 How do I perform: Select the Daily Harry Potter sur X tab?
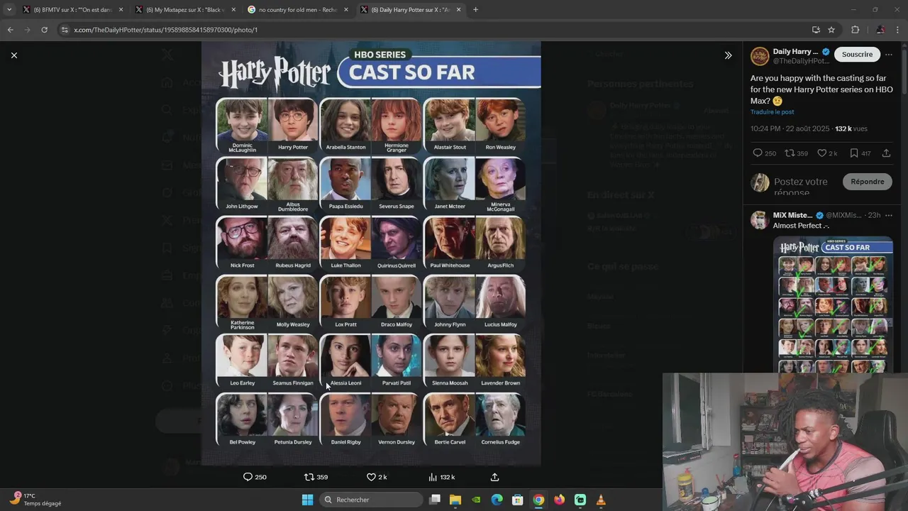(410, 10)
